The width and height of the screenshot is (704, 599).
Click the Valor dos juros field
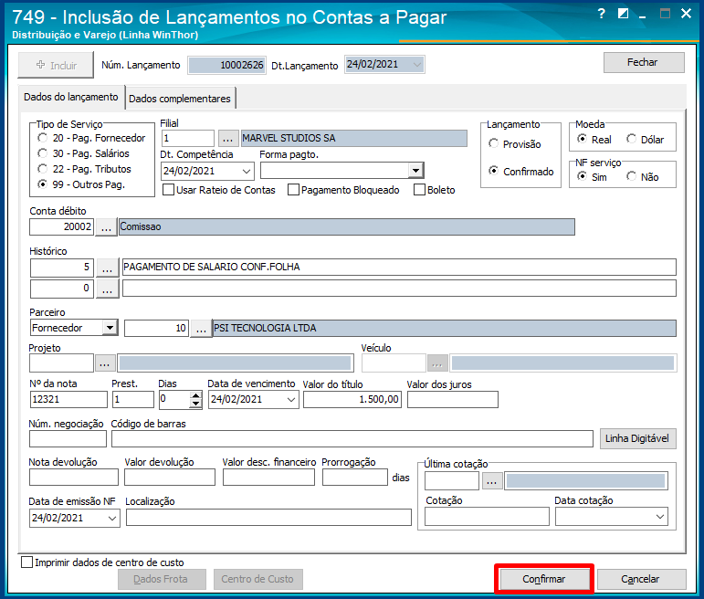coord(453,399)
